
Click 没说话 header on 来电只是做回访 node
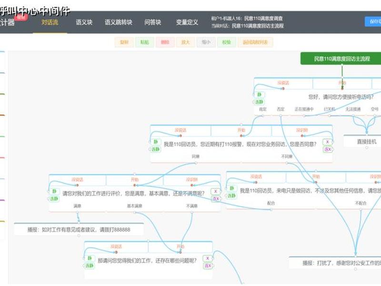pyautogui.click(x=256, y=177)
